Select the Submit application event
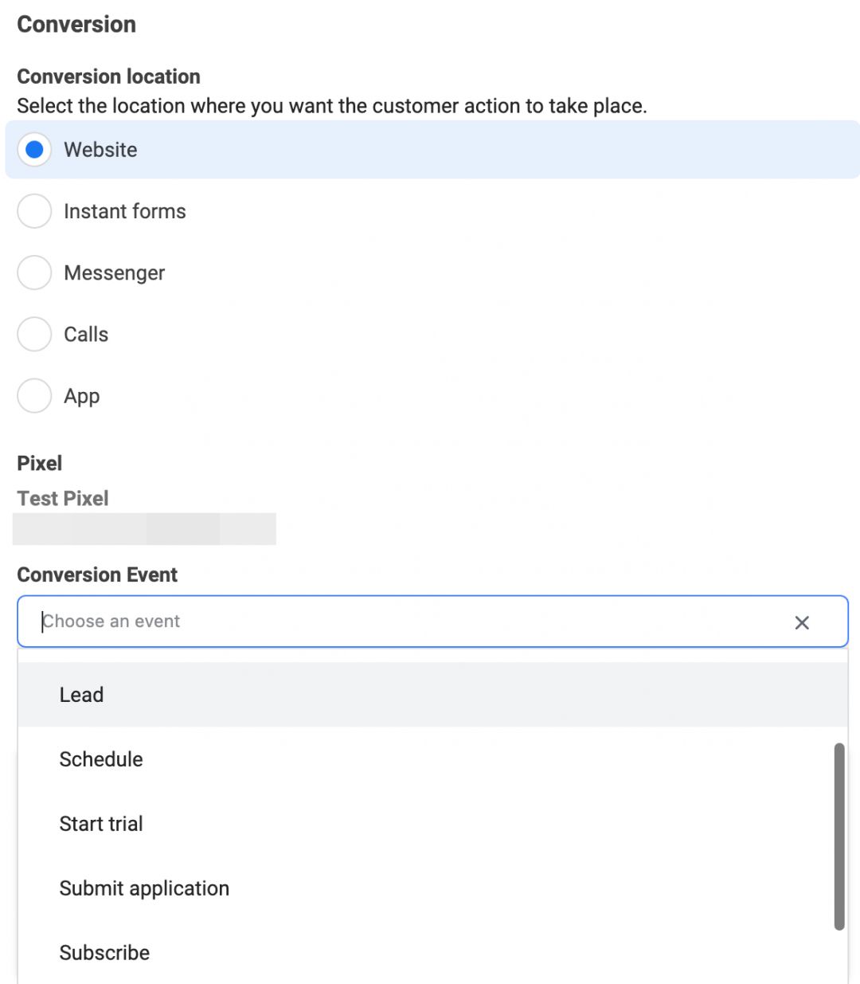Image resolution: width=860 pixels, height=984 pixels. pyautogui.click(x=144, y=888)
